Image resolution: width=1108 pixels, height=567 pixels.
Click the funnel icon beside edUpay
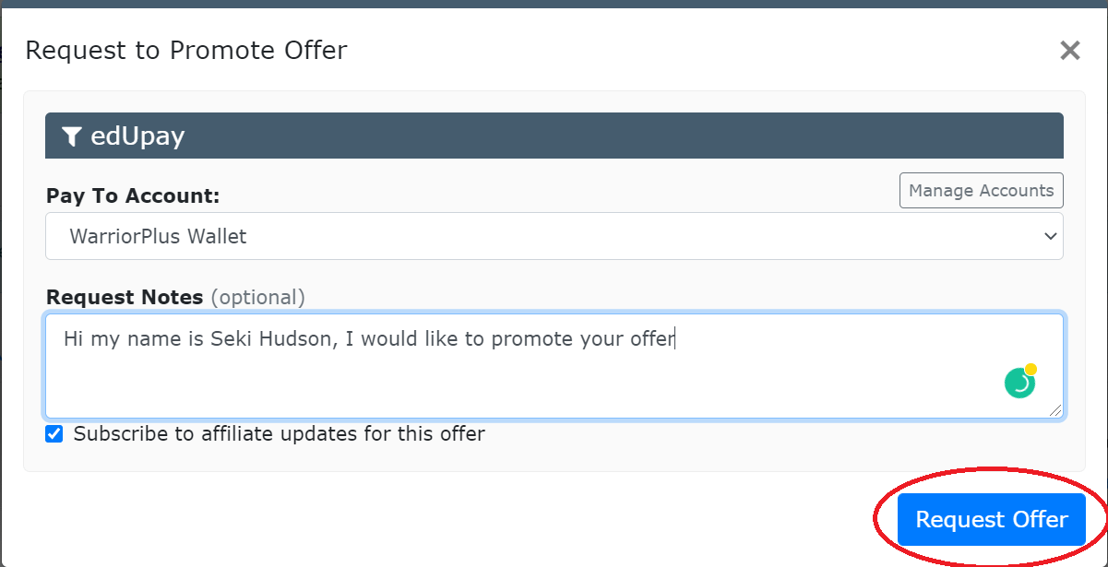click(72, 136)
